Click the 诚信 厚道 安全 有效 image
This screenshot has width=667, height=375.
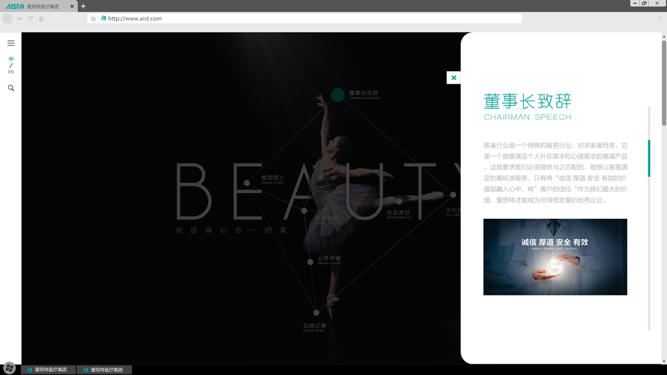tap(555, 257)
